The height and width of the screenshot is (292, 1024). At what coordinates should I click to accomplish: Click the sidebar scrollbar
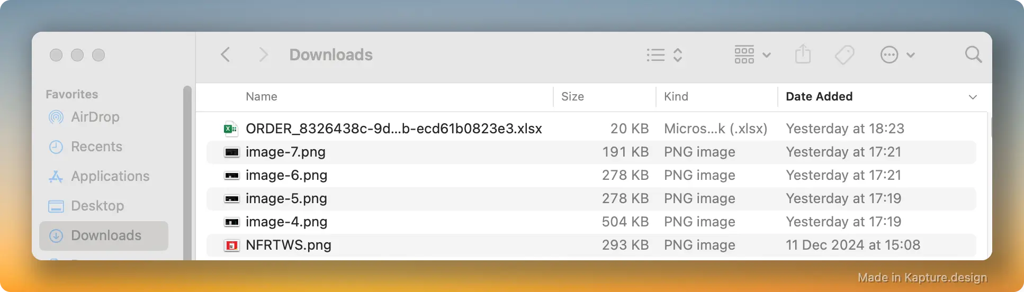tap(187, 172)
